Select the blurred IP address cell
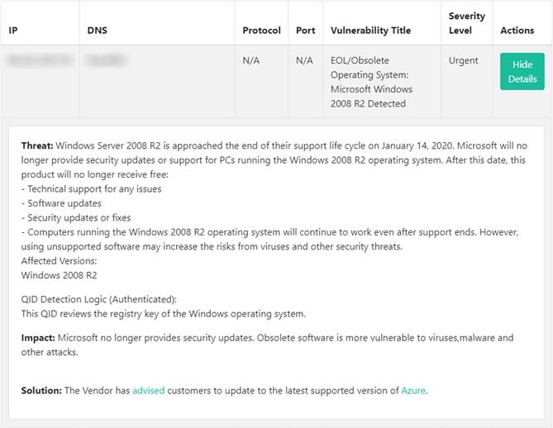The image size is (553, 428). click(x=40, y=60)
